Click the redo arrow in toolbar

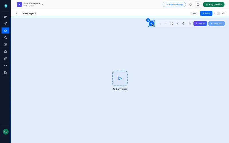tap(165, 23)
